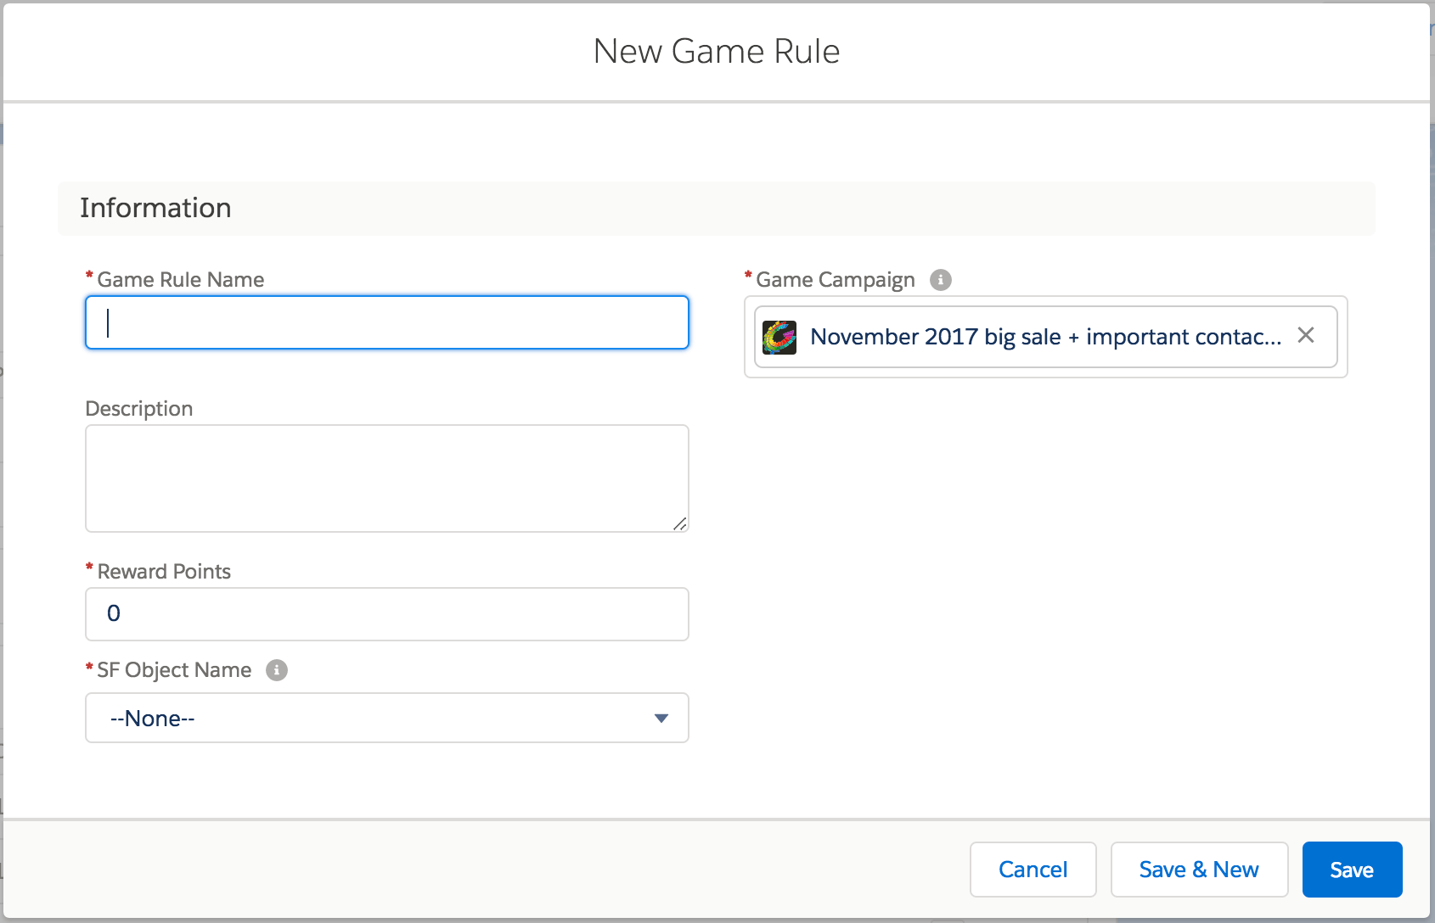Viewport: 1435px width, 923px height.
Task: Click the Game Rule Name label
Action: click(181, 280)
